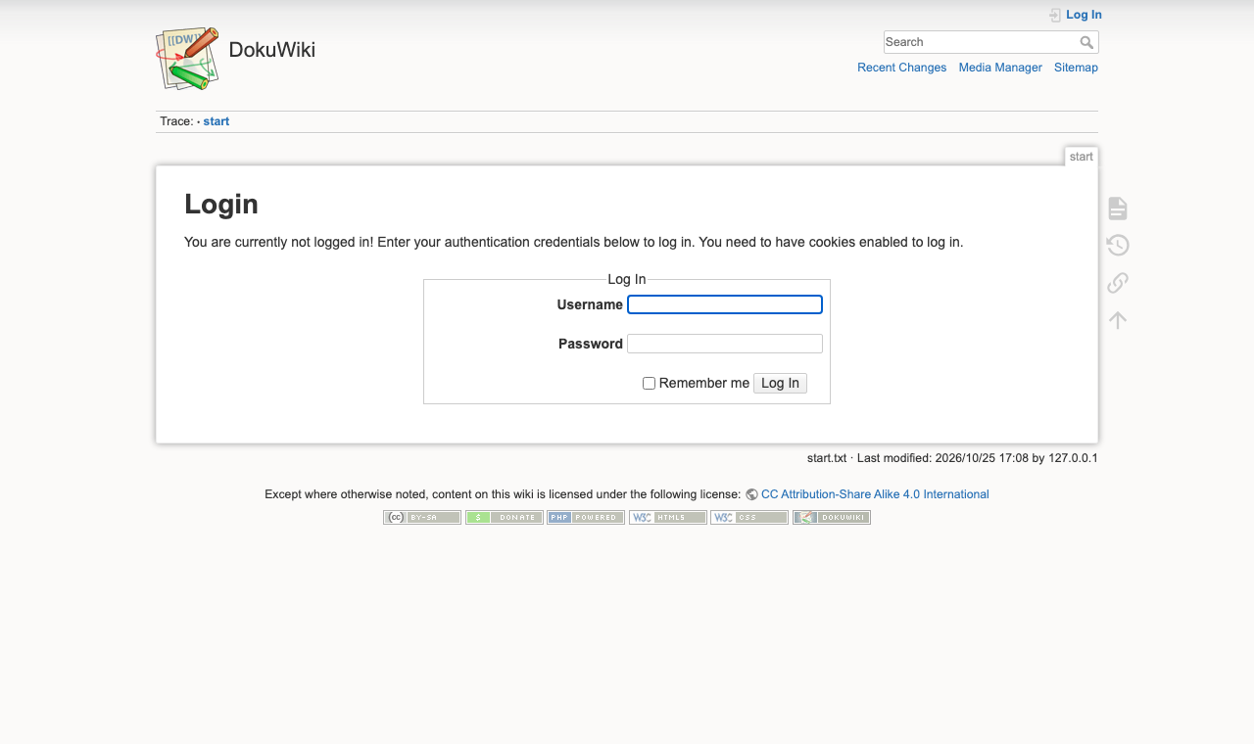Open Recent Changes

coord(902,68)
